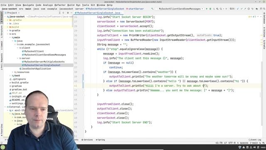
Task: Open the Project tool window sidebar tab
Action: click(x=2, y=17)
